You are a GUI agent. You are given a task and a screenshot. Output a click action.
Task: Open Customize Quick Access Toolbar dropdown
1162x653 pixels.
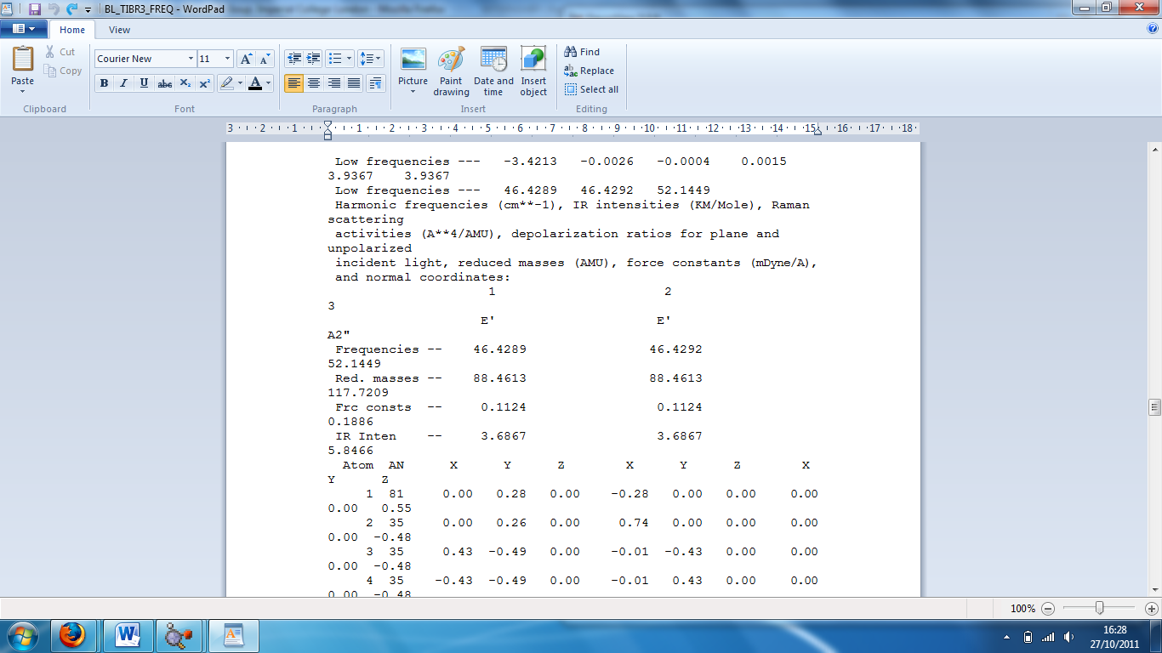pos(88,9)
